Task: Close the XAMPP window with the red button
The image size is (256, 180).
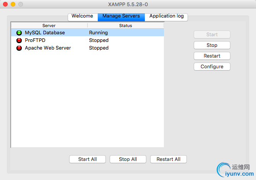Action: point(5,4)
